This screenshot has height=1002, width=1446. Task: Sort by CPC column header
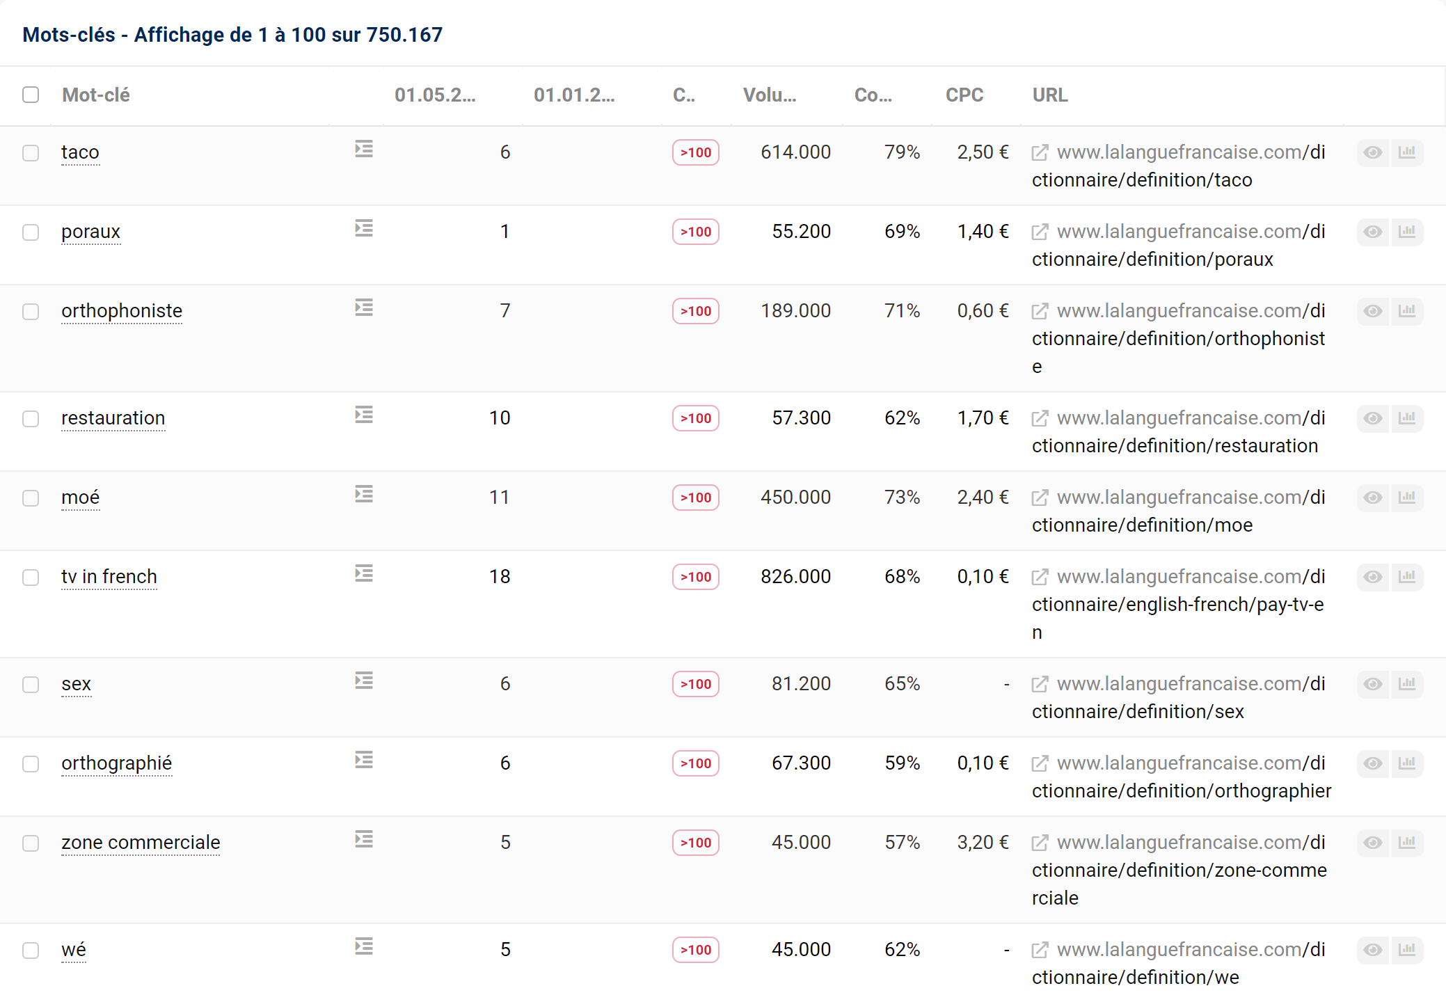(964, 95)
